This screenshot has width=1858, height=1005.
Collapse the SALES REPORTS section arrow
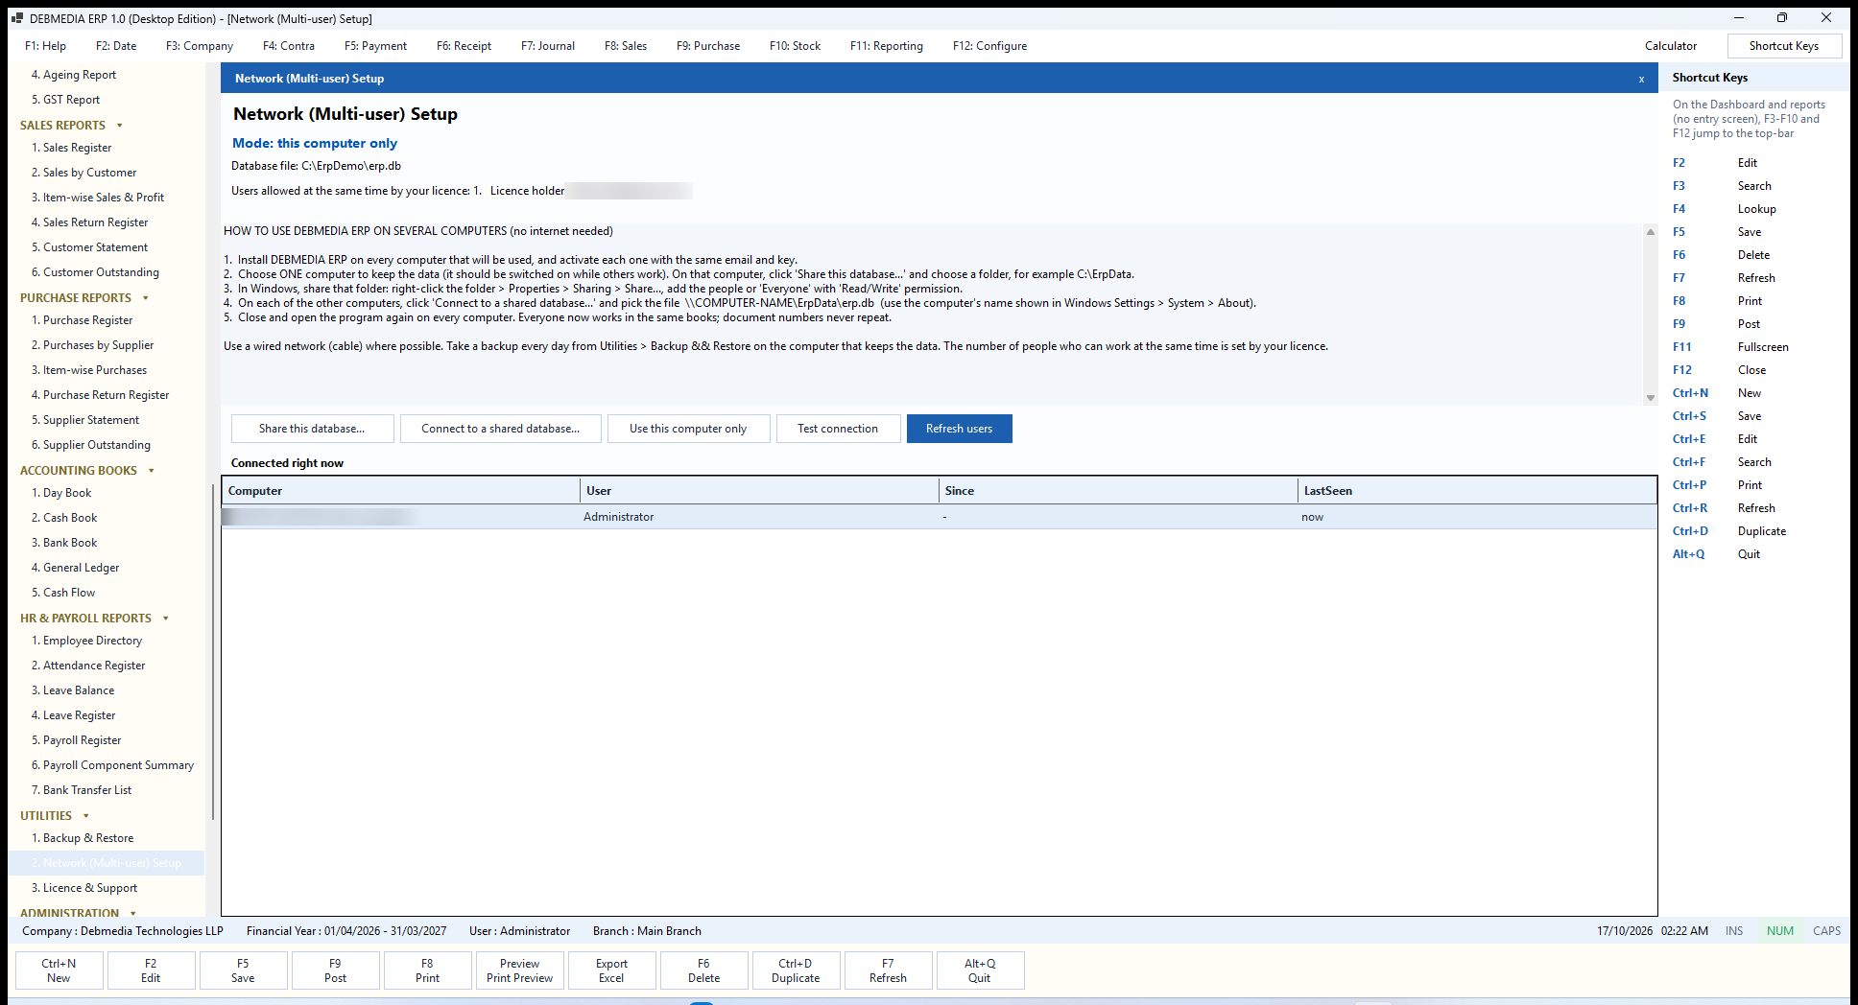[x=120, y=126]
